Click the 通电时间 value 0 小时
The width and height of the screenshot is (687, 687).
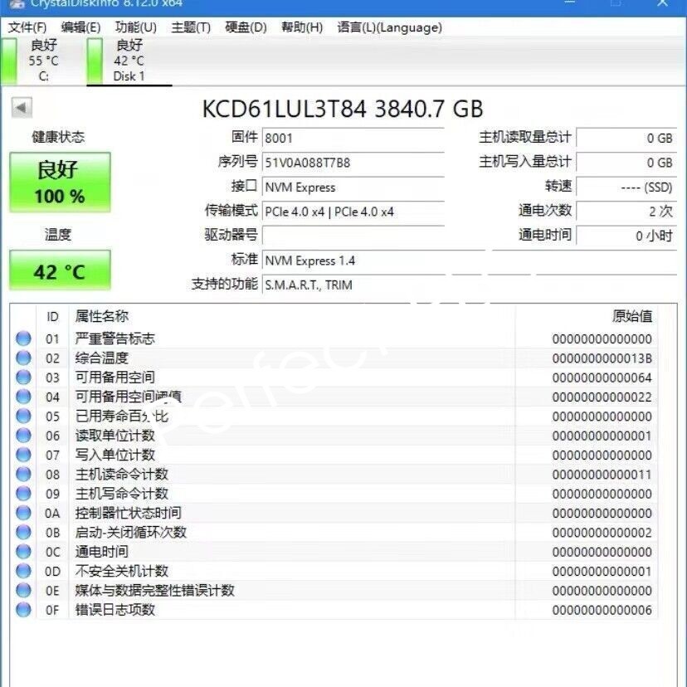[626, 236]
